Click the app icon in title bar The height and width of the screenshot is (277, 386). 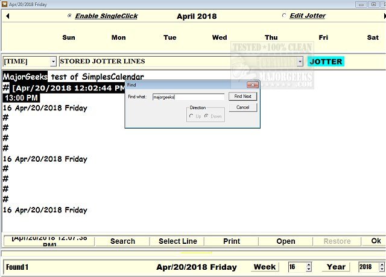click(4, 4)
